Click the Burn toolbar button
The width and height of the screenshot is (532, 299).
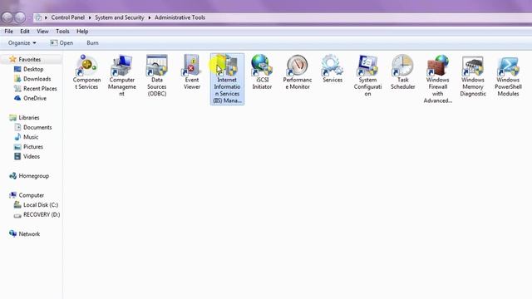point(92,43)
